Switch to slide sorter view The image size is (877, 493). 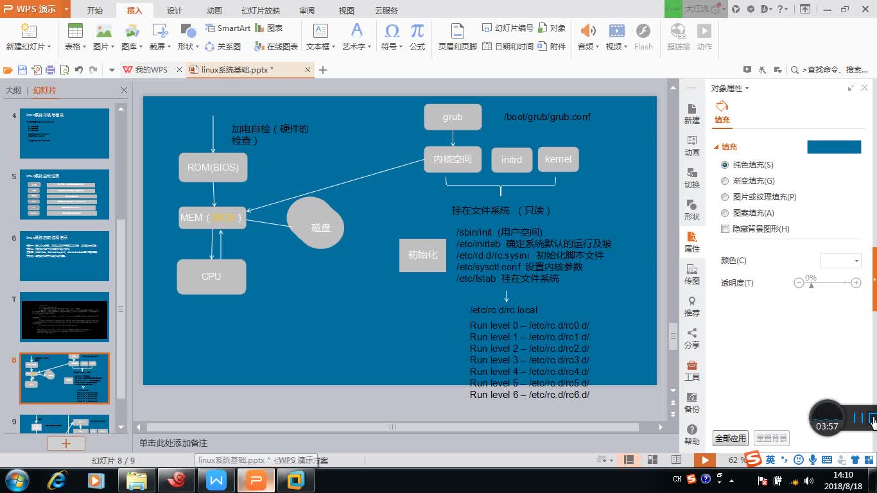coord(652,460)
